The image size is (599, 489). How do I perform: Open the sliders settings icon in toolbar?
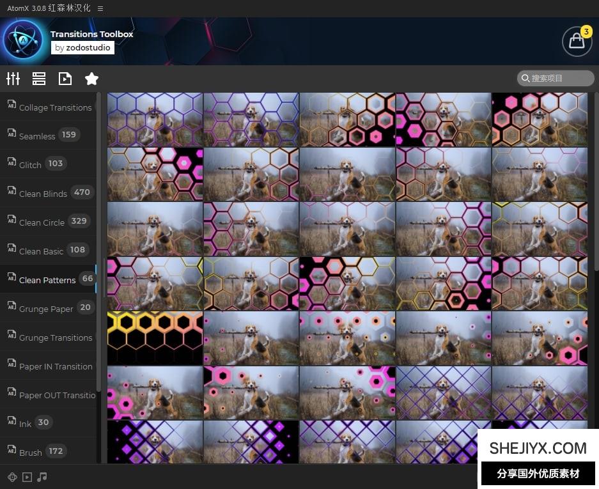coord(13,79)
